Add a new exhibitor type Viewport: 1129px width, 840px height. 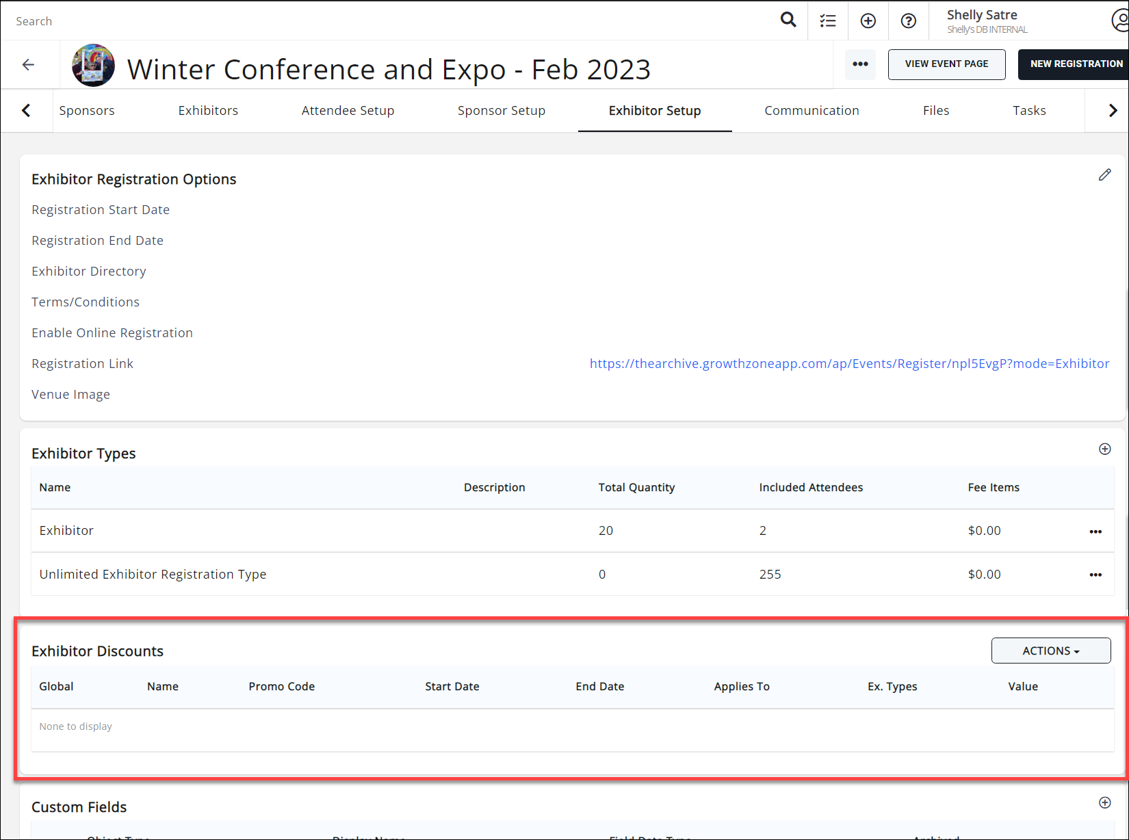[1104, 449]
